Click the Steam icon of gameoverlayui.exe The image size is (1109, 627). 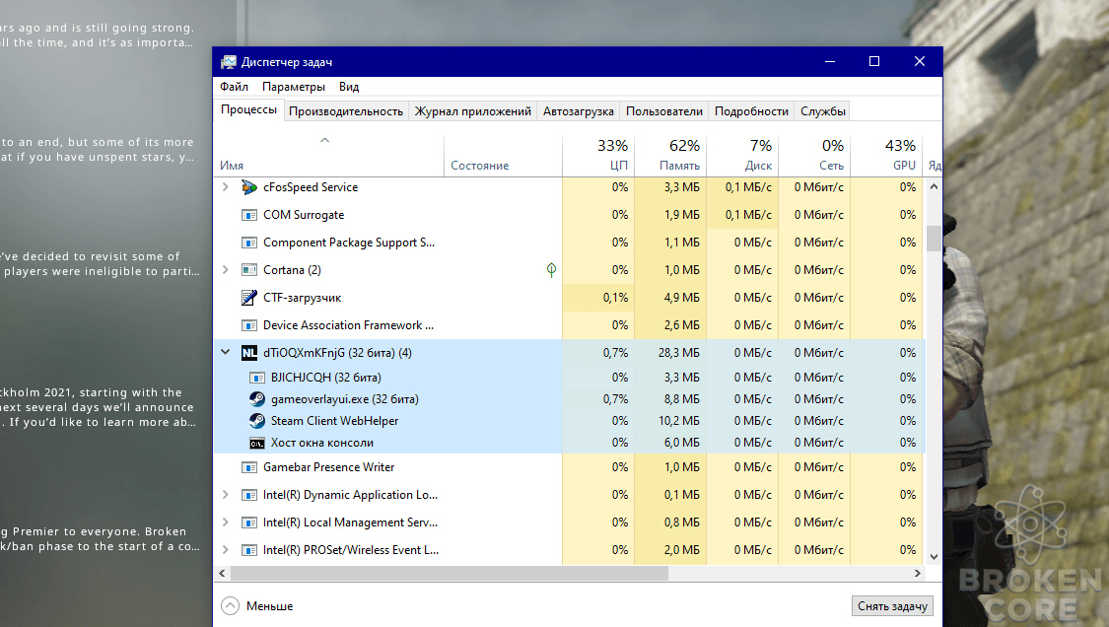point(256,399)
